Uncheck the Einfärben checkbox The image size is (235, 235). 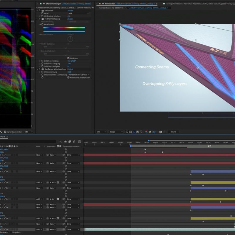68,58
